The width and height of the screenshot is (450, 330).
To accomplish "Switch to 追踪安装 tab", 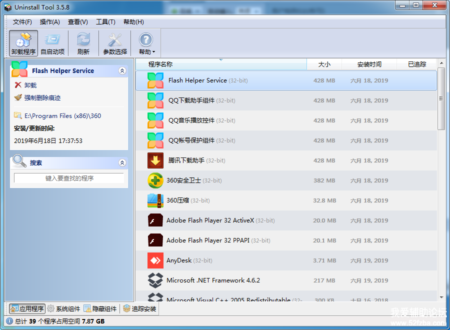I will (139, 309).
